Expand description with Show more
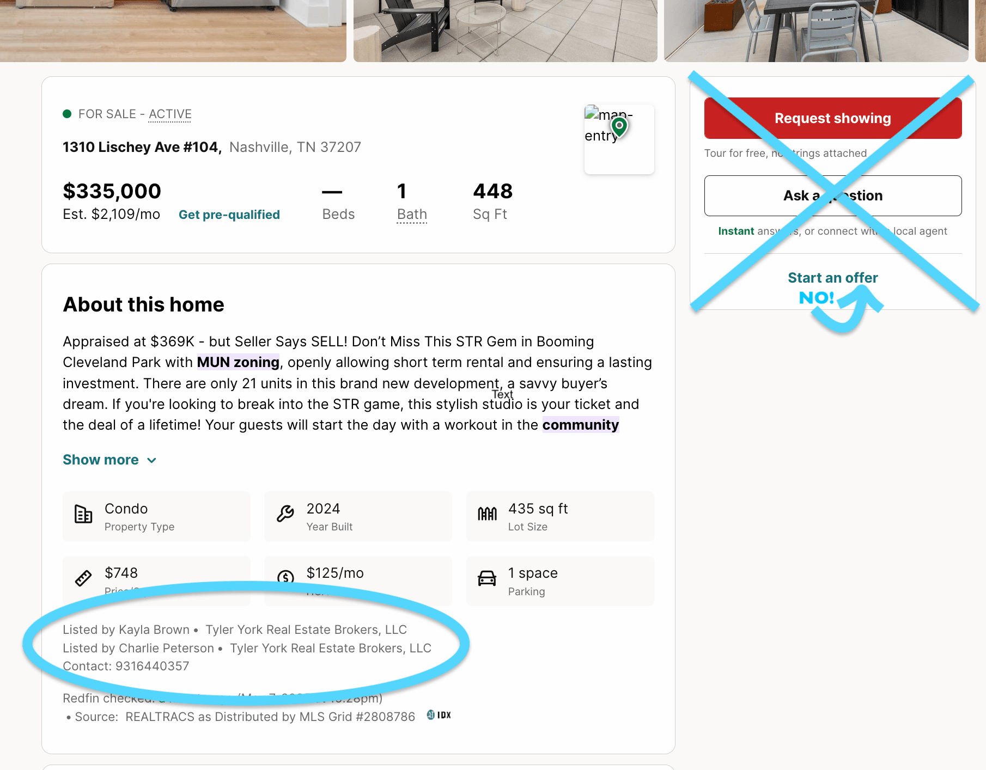The image size is (986, 770). [x=101, y=460]
